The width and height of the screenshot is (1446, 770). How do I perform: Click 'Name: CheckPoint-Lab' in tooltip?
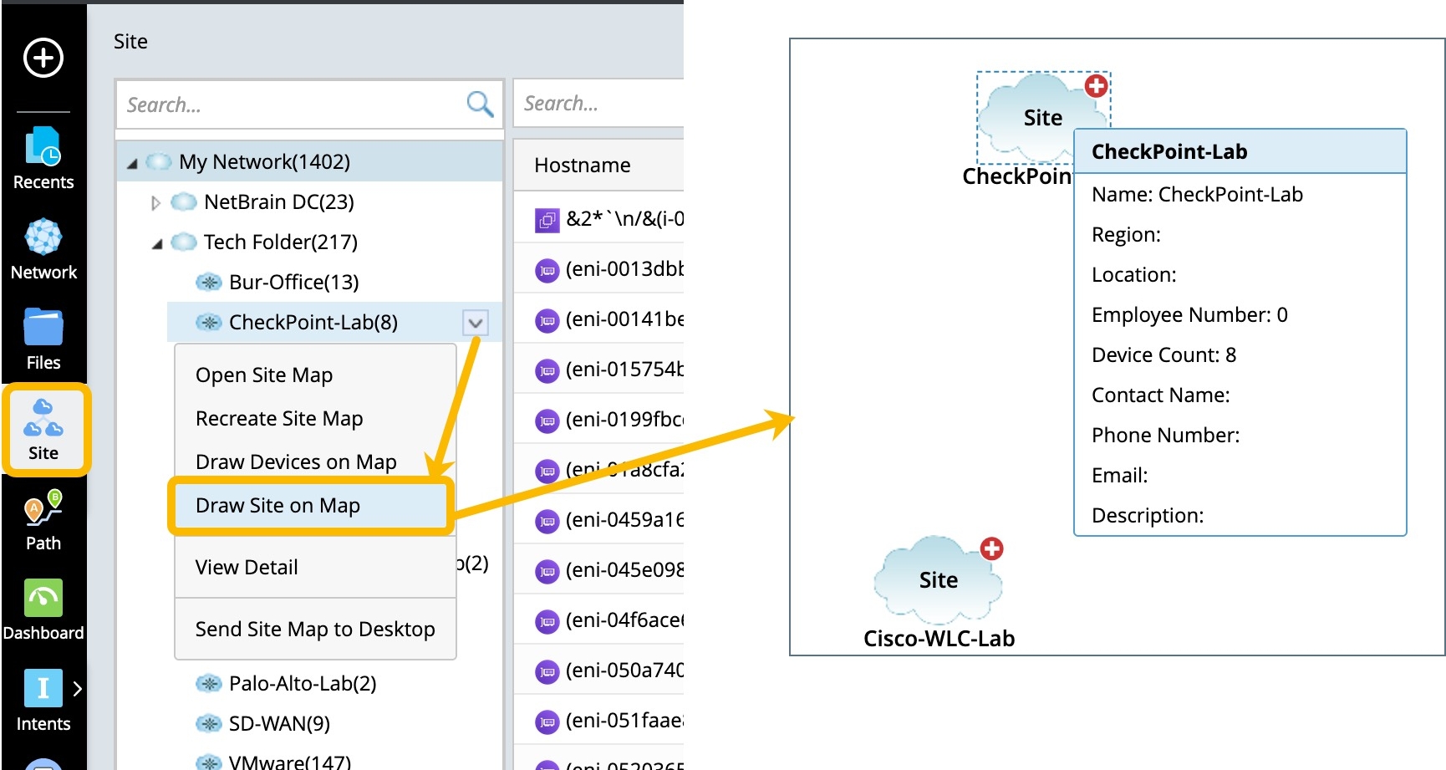tap(1197, 194)
